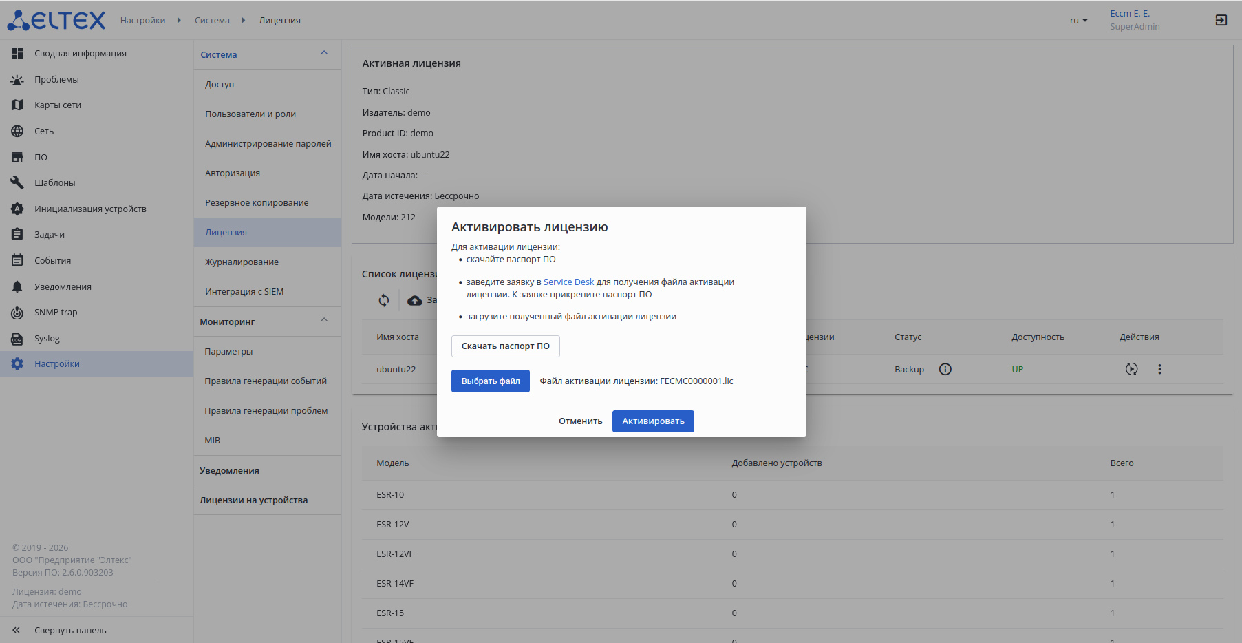Collapse the Система settings section
The height and width of the screenshot is (643, 1242).
point(324,54)
